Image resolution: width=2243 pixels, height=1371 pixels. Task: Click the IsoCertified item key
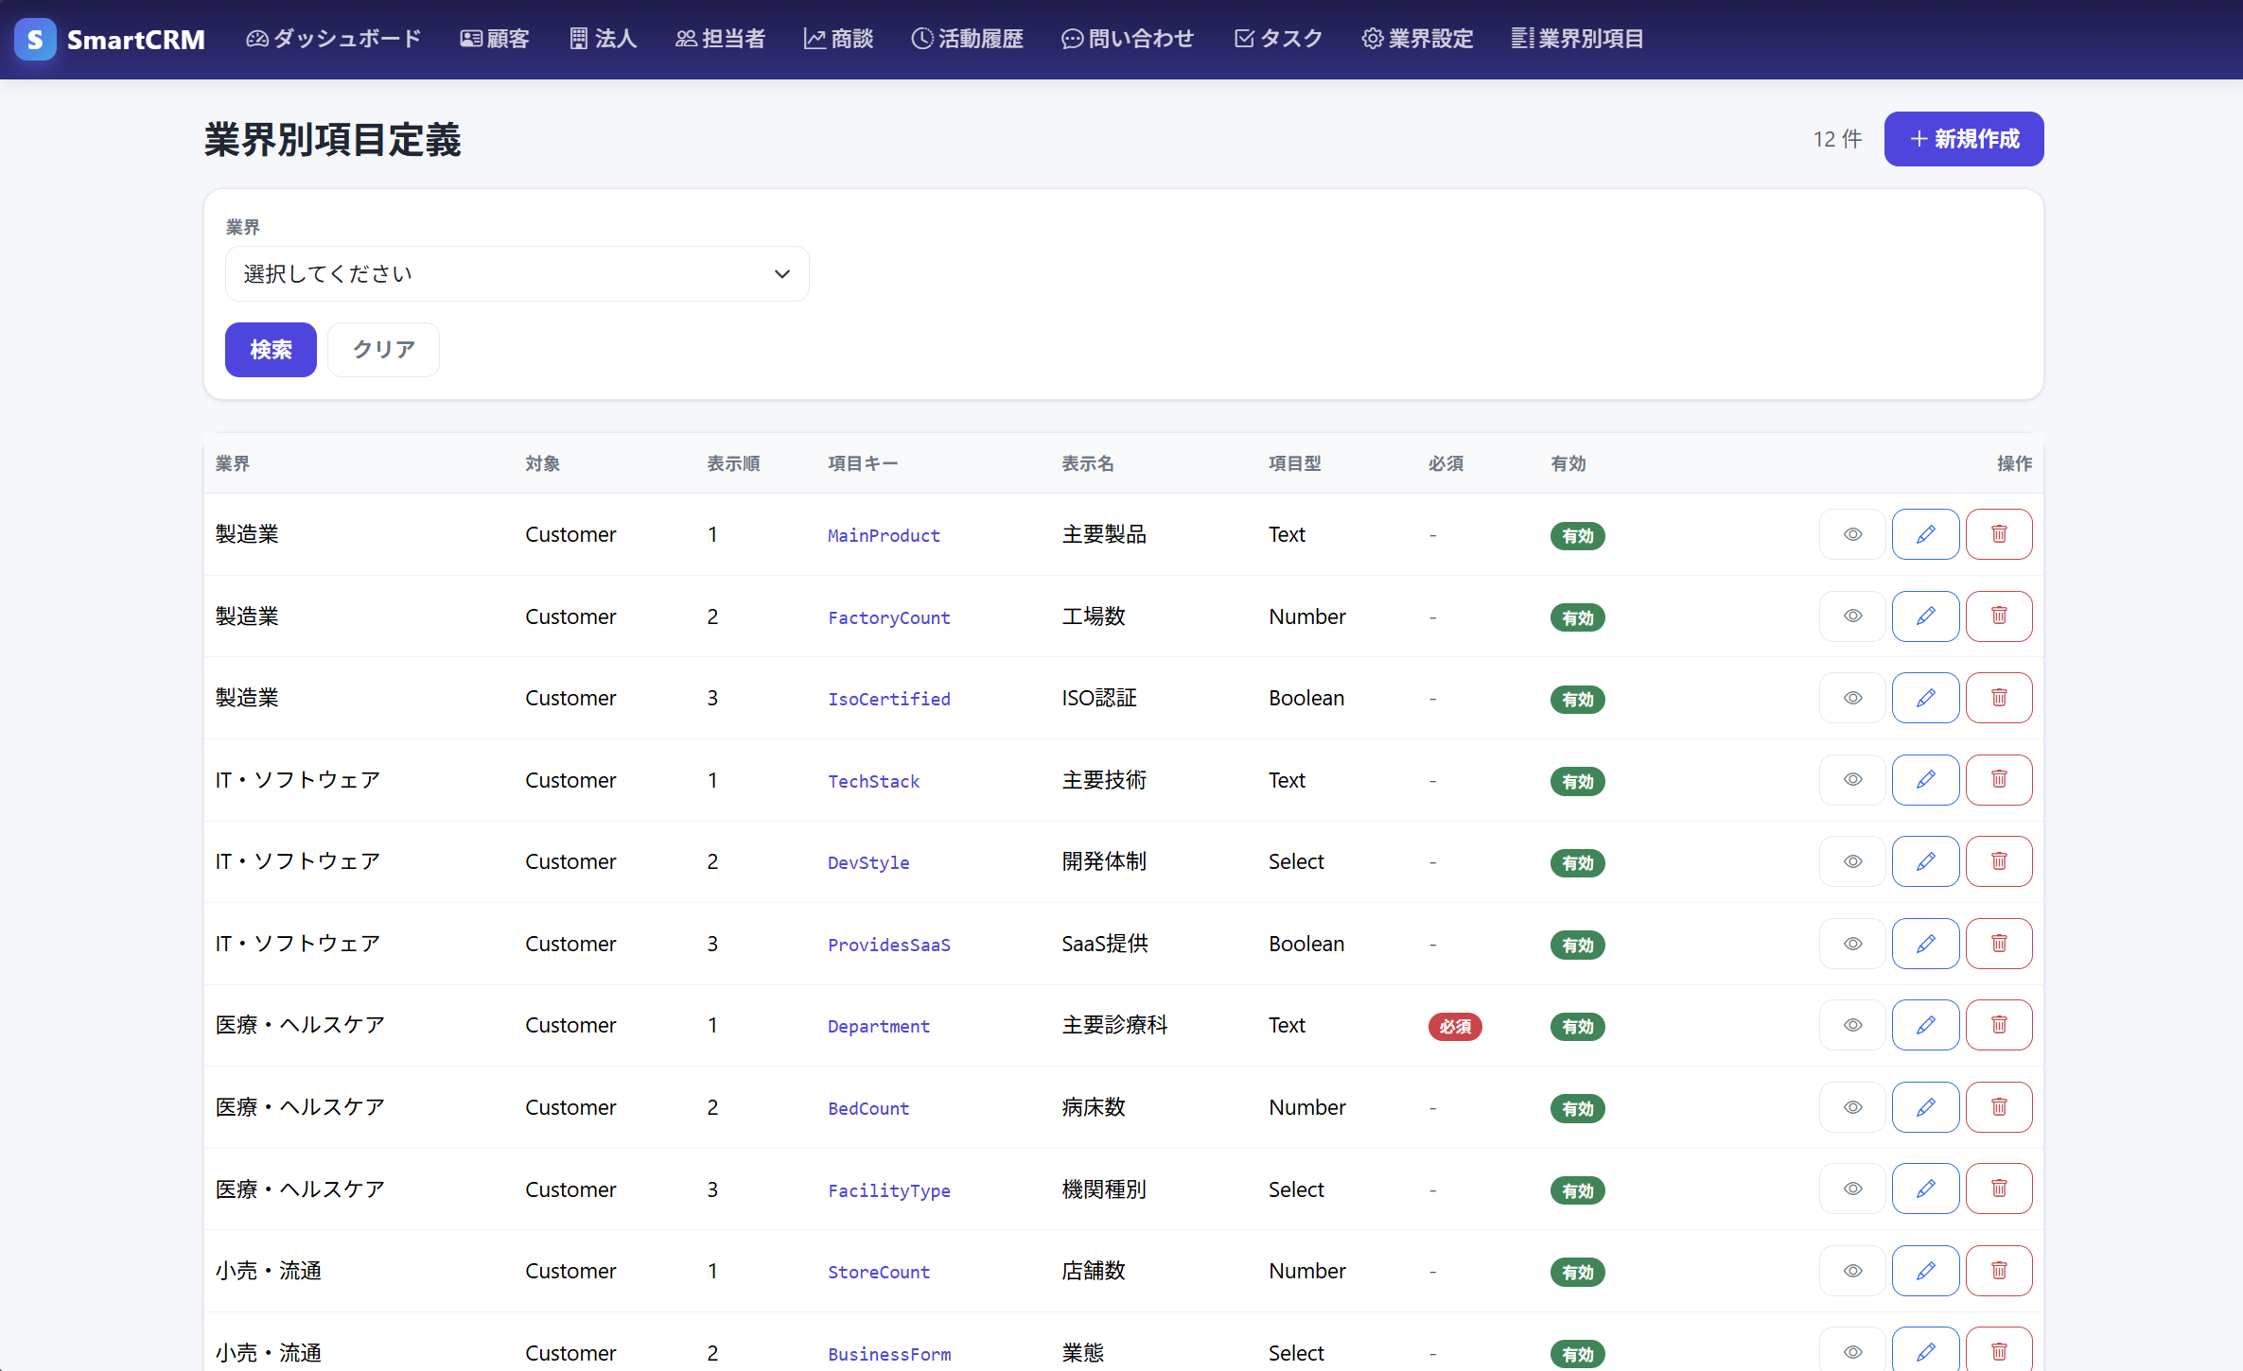[x=888, y=699]
